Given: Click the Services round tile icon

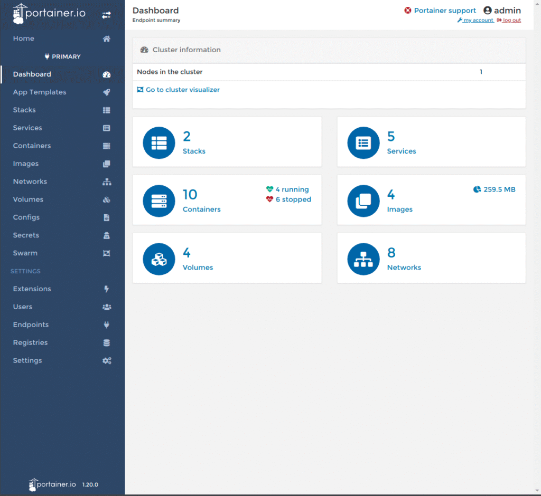Looking at the screenshot, I should (363, 142).
